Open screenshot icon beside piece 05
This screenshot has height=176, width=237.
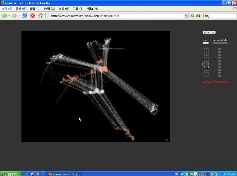point(220,64)
